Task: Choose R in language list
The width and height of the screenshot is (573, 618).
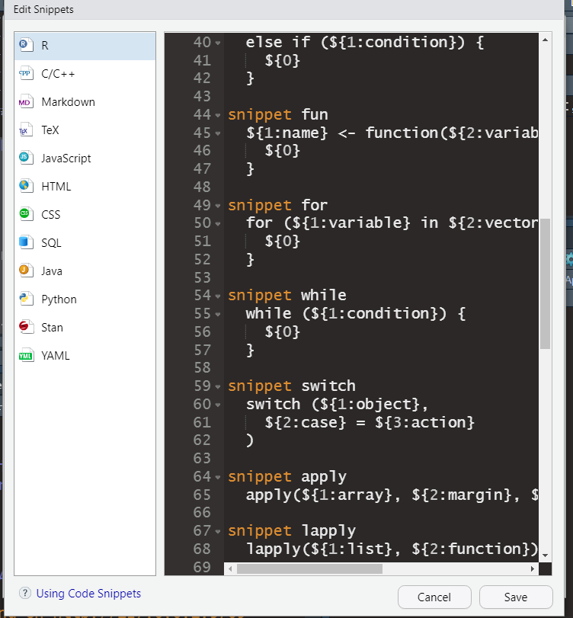Action: coord(85,46)
